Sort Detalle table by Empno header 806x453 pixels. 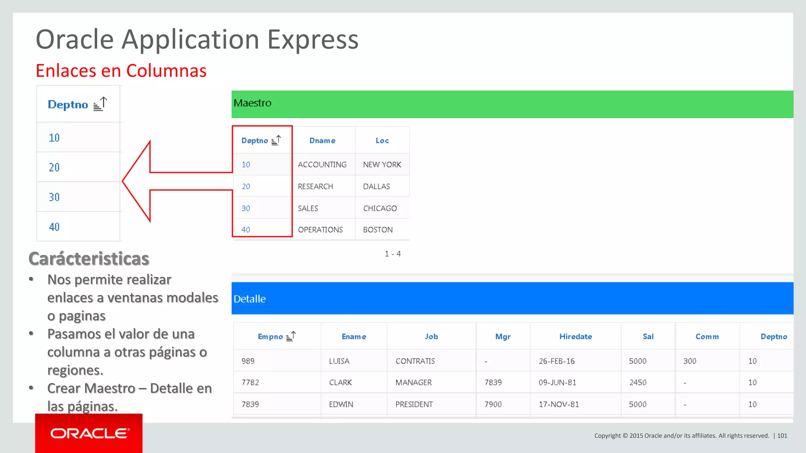(270, 337)
